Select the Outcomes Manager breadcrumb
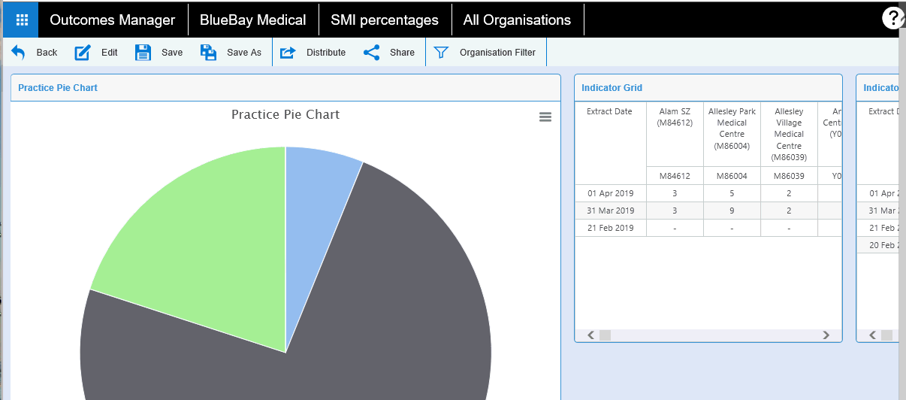 (x=112, y=20)
